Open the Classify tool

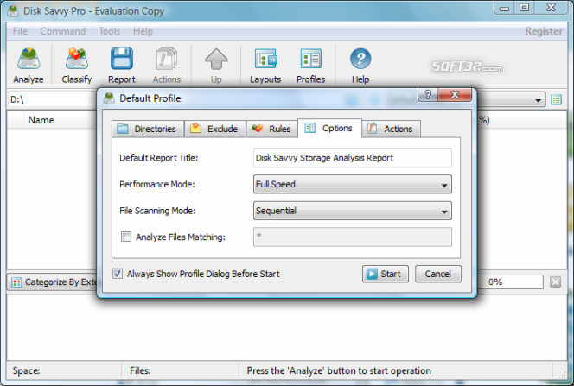(x=77, y=66)
